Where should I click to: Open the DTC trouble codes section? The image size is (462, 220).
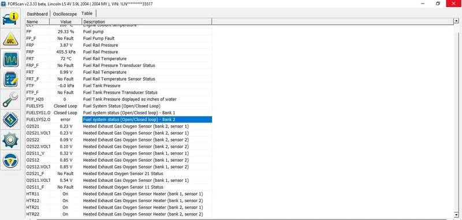[10, 39]
